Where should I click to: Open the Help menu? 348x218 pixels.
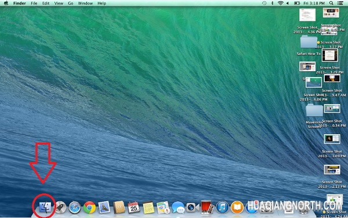102,3
